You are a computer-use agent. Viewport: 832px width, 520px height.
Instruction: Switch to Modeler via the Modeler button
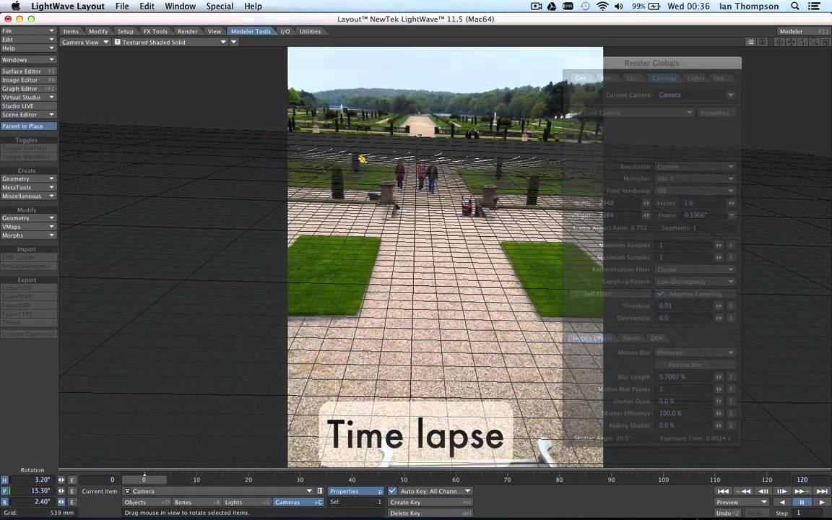[x=803, y=31]
